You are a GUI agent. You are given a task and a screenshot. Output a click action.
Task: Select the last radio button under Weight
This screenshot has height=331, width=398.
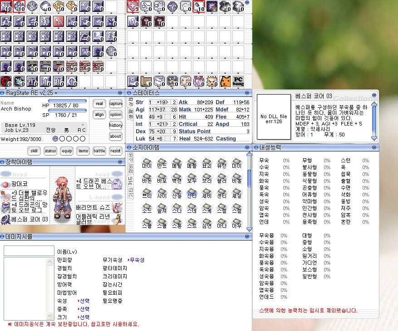[83, 139]
